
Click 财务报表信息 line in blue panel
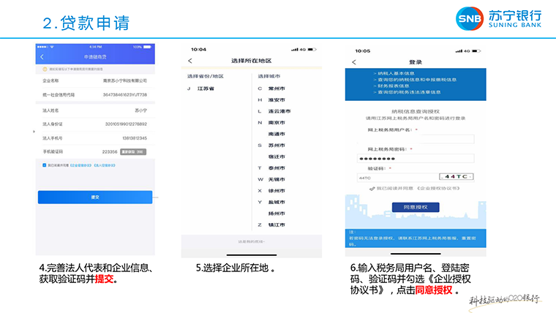(x=394, y=86)
